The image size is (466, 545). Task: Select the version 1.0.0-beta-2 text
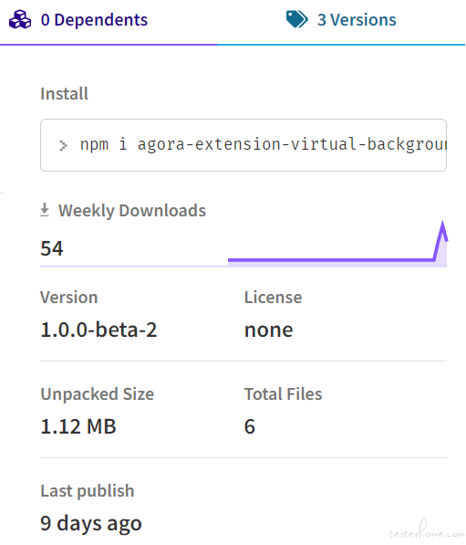(98, 330)
